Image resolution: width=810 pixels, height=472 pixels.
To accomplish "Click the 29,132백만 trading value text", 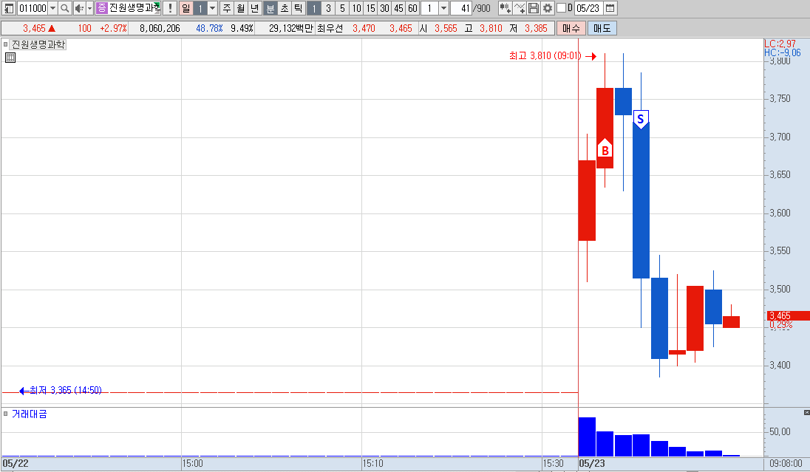I will (291, 28).
